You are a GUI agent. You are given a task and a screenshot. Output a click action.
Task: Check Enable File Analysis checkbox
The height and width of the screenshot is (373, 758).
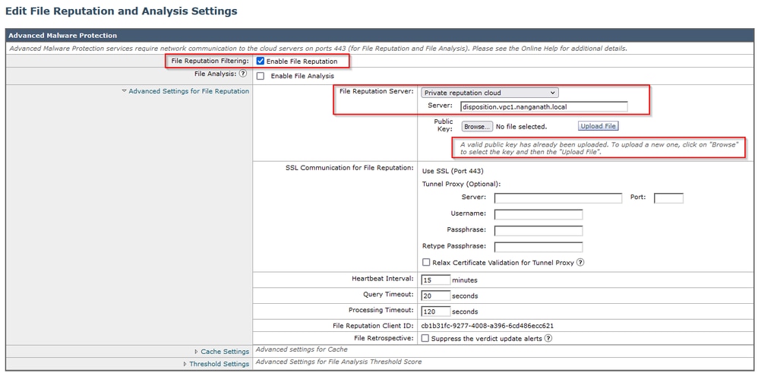point(261,76)
